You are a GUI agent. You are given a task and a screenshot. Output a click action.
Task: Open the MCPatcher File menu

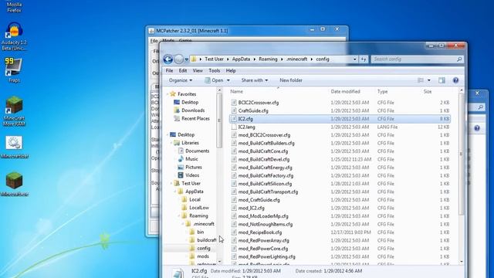[x=154, y=41]
